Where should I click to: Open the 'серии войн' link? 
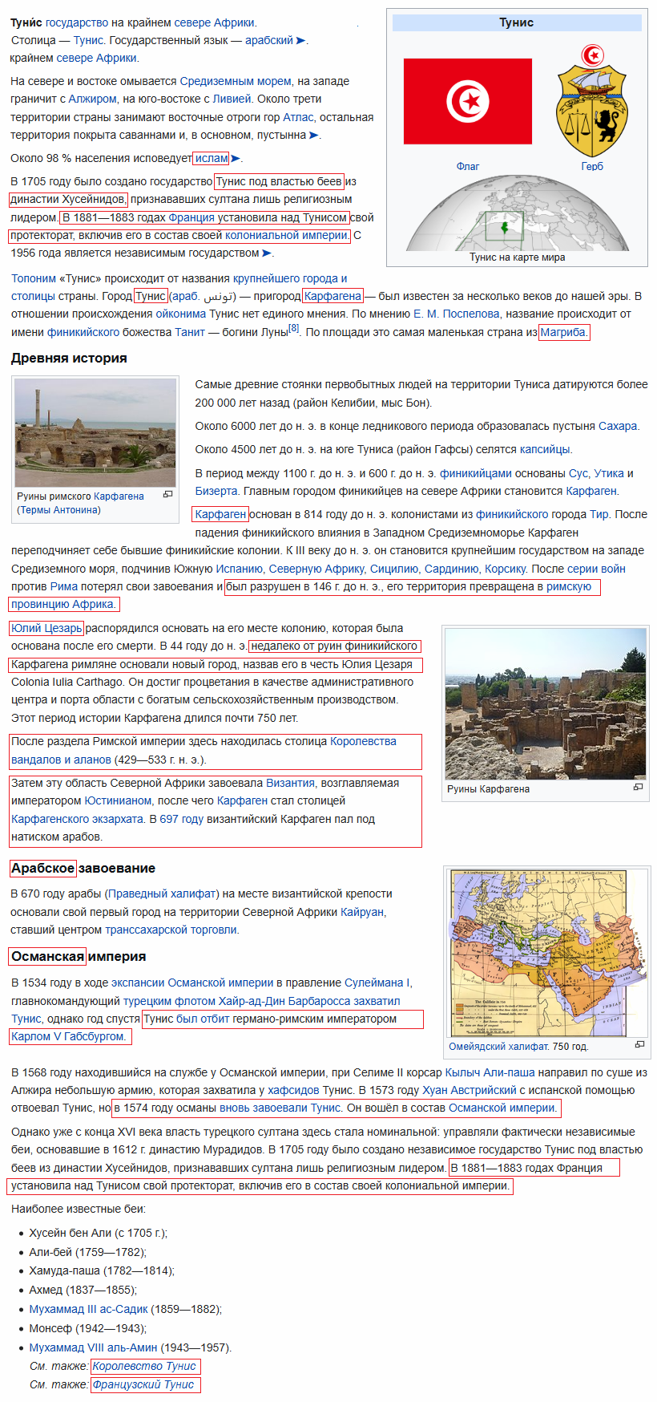[596, 569]
